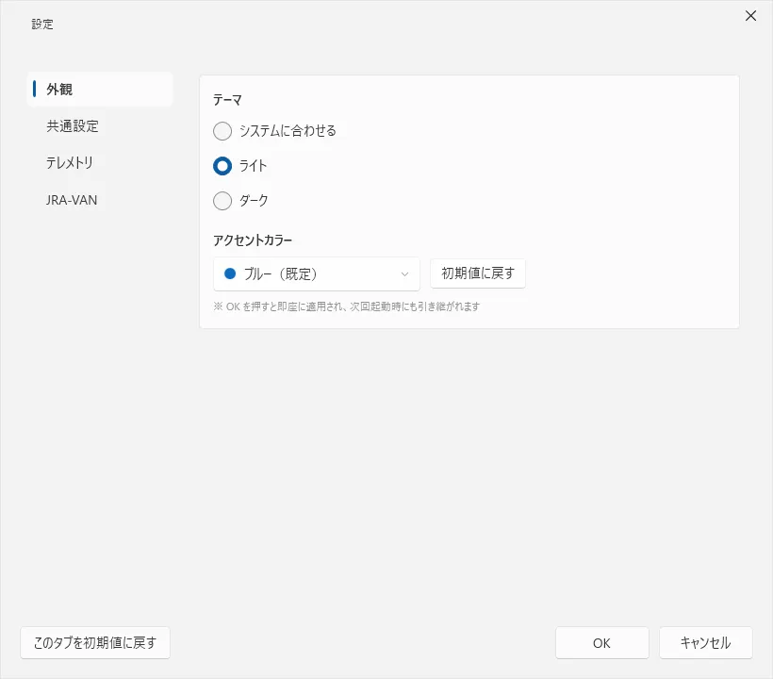Open the JRA-VAN settings tab

(100, 200)
